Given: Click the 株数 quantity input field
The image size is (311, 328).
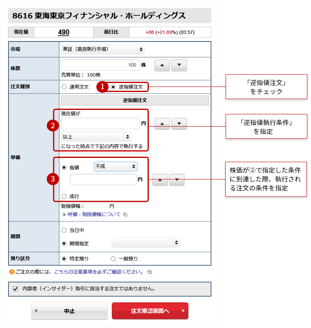Looking at the screenshot, I should 100,65.
